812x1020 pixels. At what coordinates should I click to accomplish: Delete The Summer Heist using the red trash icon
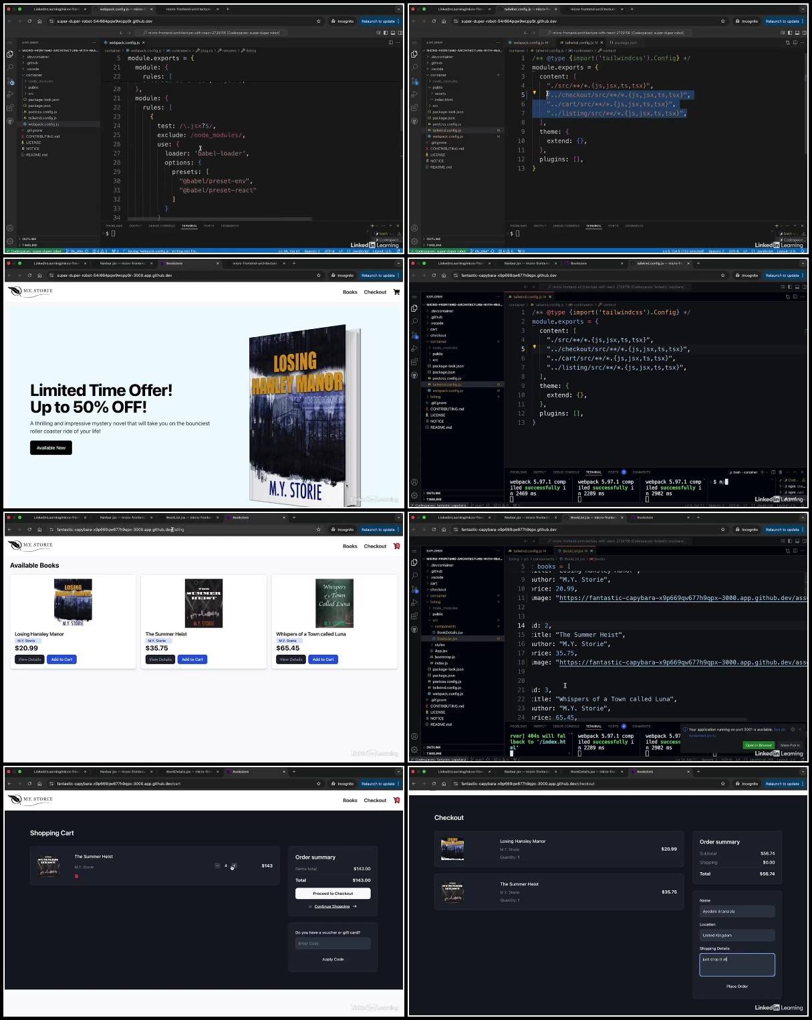[x=76, y=876]
